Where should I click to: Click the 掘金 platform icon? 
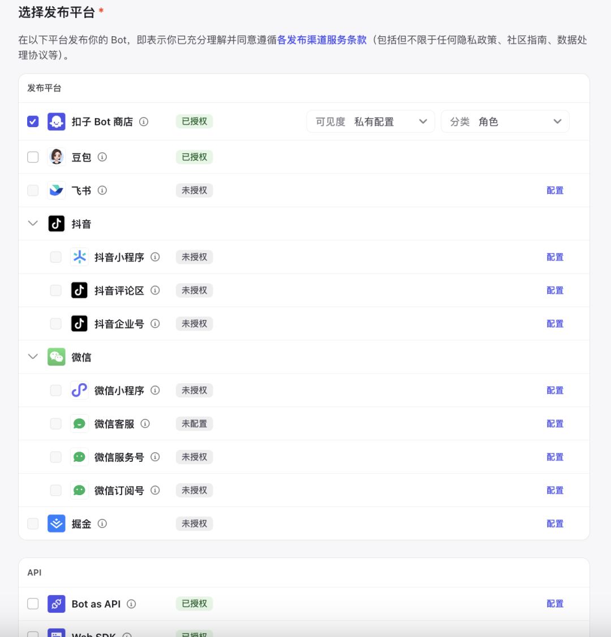(56, 523)
